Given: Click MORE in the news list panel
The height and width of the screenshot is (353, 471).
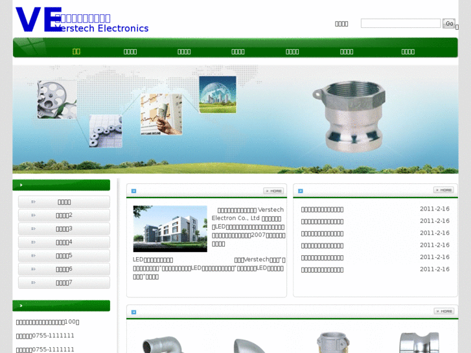Looking at the screenshot, I should [x=444, y=190].
